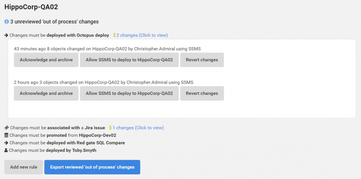Click the associated with a Jira Issue rule text

[x=57, y=128]
